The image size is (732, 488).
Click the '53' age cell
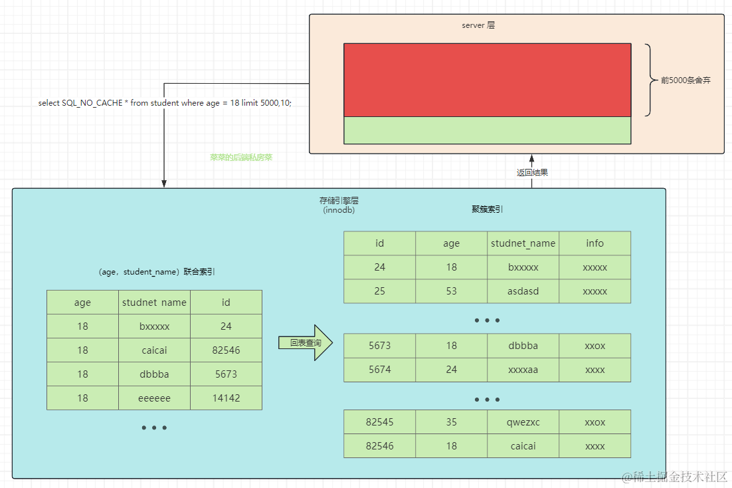452,291
